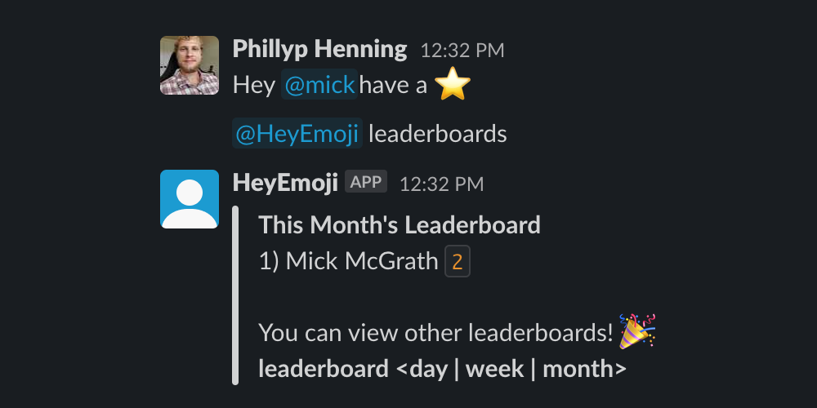Click the orange score badge showing 2
The height and width of the screenshot is (408, 817).
point(458,261)
